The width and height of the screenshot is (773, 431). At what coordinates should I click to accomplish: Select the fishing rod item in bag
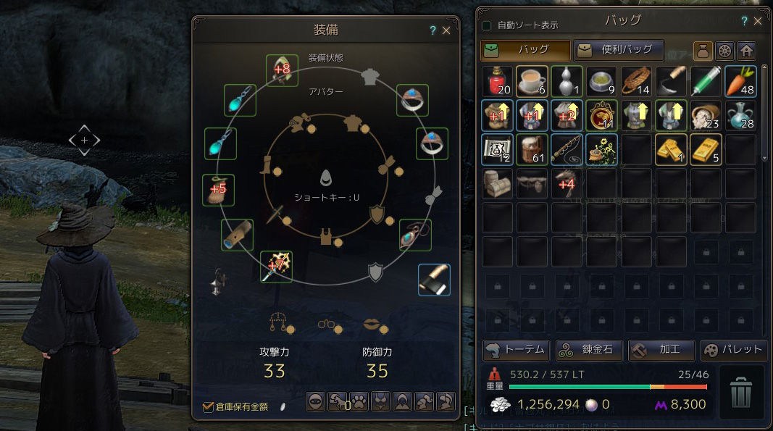pos(567,149)
